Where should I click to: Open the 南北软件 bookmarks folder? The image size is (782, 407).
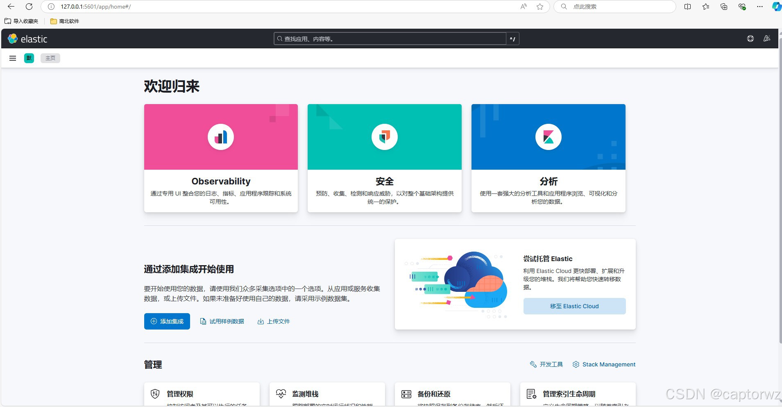click(65, 21)
